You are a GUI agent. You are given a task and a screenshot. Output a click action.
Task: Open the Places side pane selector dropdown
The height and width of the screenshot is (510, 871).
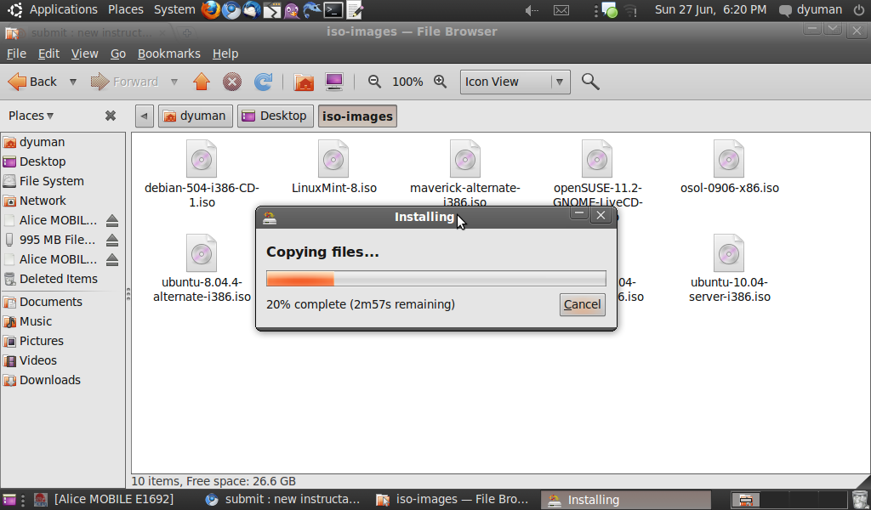pyautogui.click(x=31, y=116)
